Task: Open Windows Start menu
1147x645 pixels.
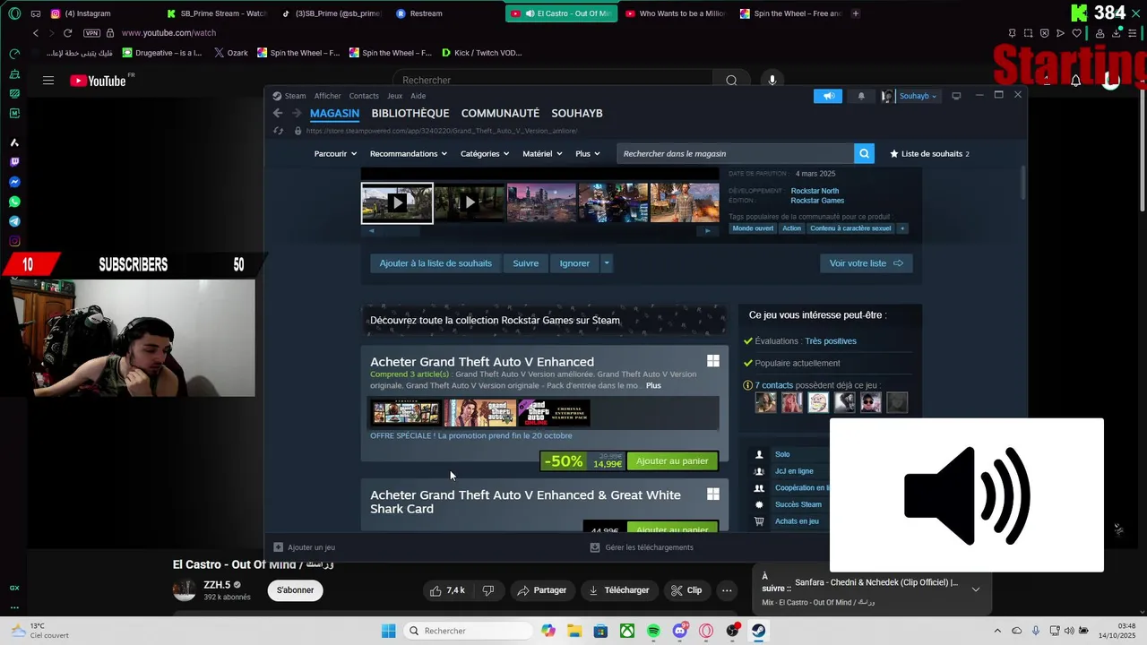Action: tap(388, 631)
